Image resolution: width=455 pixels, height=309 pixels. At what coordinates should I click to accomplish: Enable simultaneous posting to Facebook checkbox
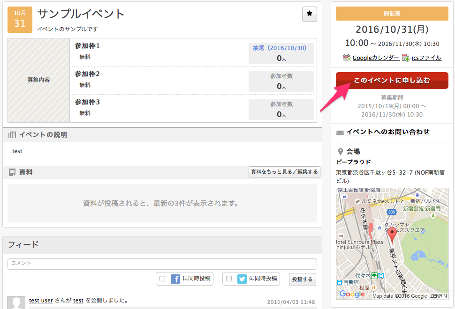[x=162, y=279]
